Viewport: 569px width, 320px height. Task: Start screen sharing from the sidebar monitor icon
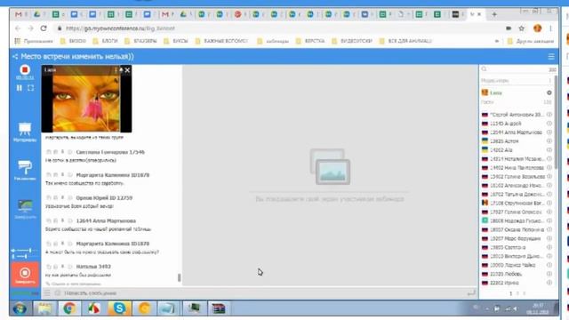tap(25, 209)
